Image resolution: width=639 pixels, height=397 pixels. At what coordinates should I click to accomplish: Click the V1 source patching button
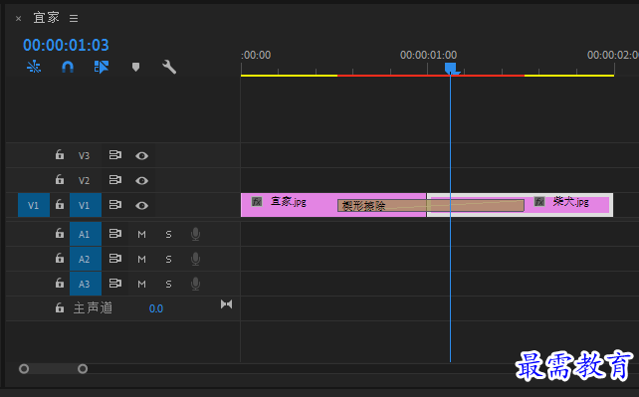click(34, 205)
